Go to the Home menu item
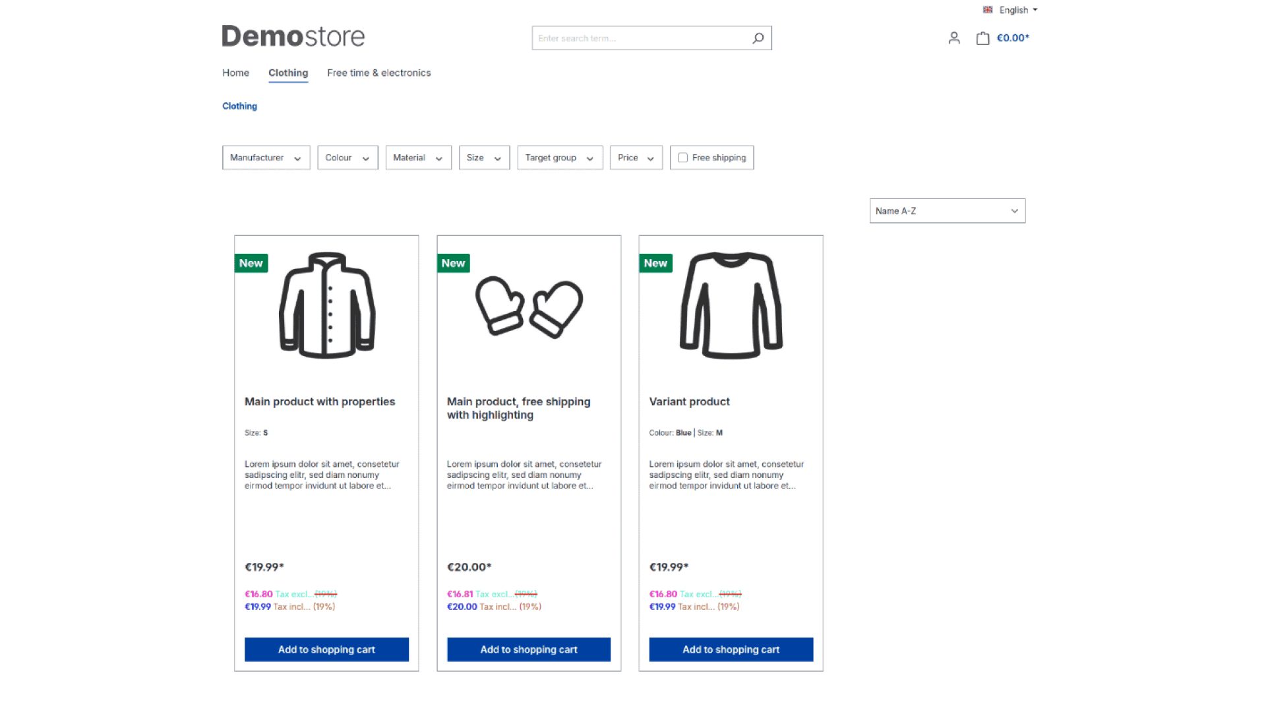Image resolution: width=1266 pixels, height=712 pixels. point(235,73)
